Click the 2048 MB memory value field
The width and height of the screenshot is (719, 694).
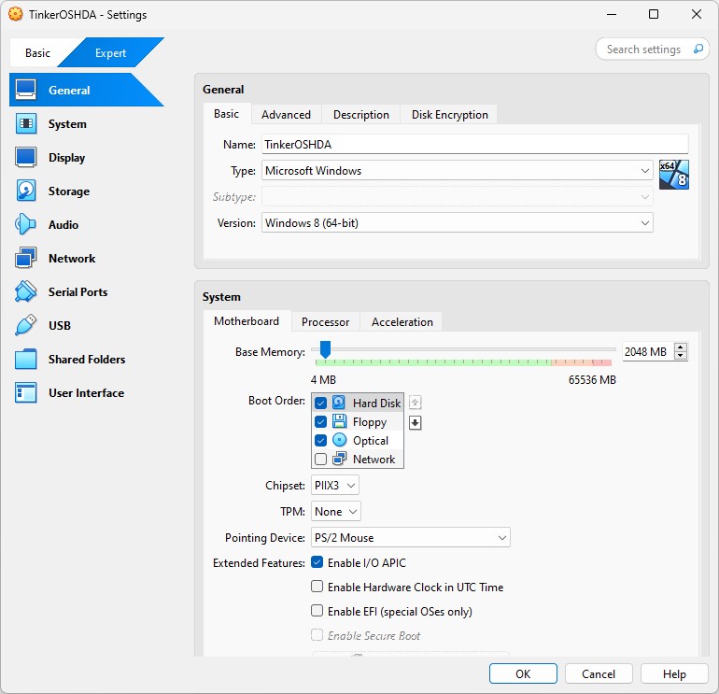pos(648,352)
